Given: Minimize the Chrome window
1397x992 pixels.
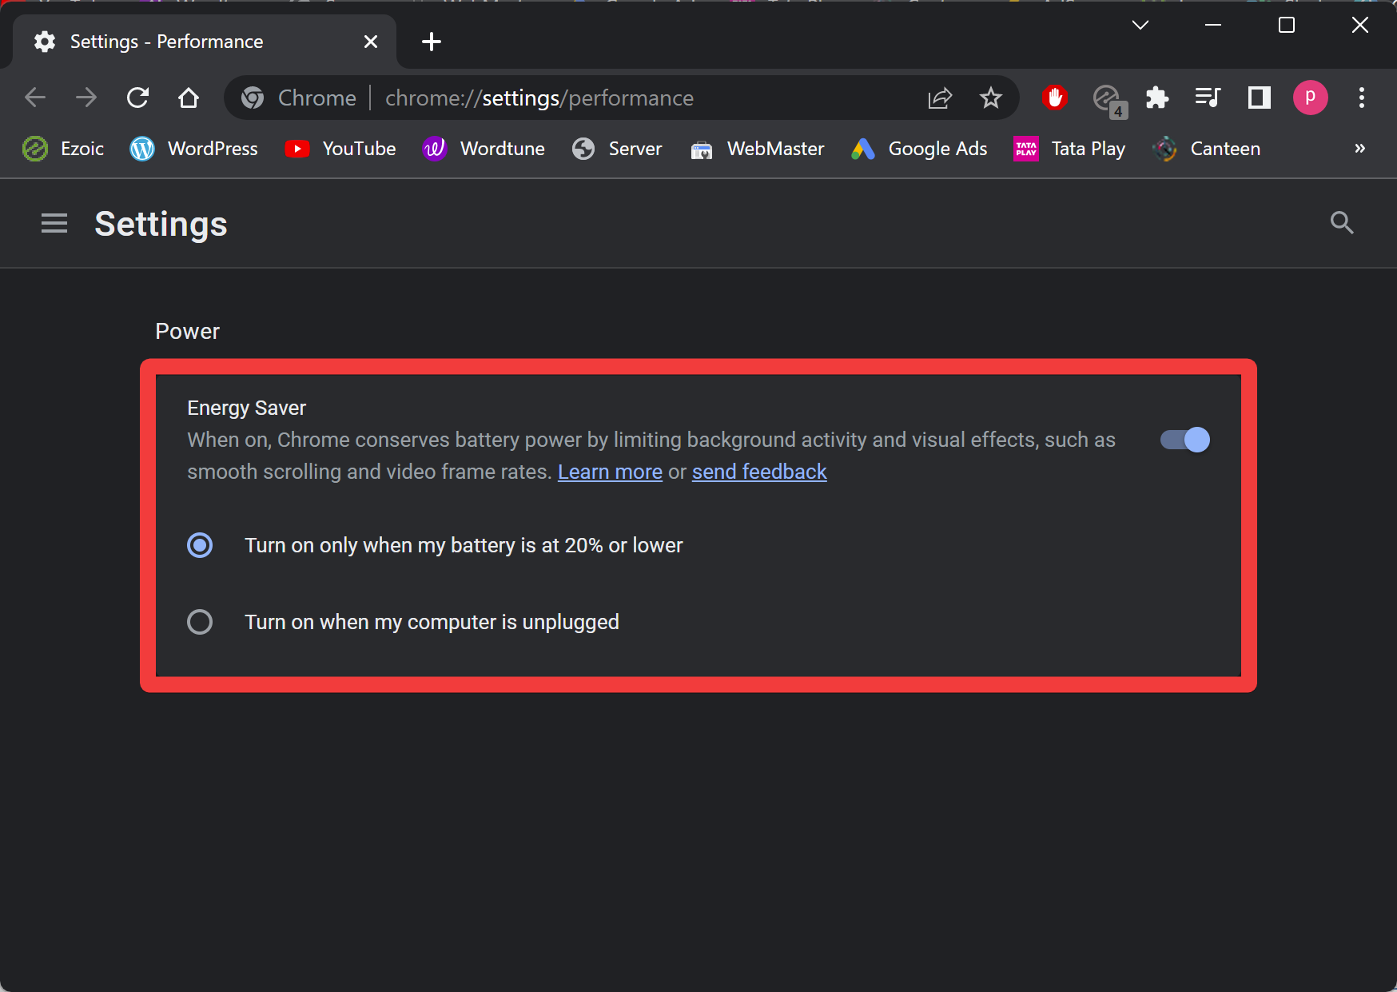Looking at the screenshot, I should (x=1213, y=25).
